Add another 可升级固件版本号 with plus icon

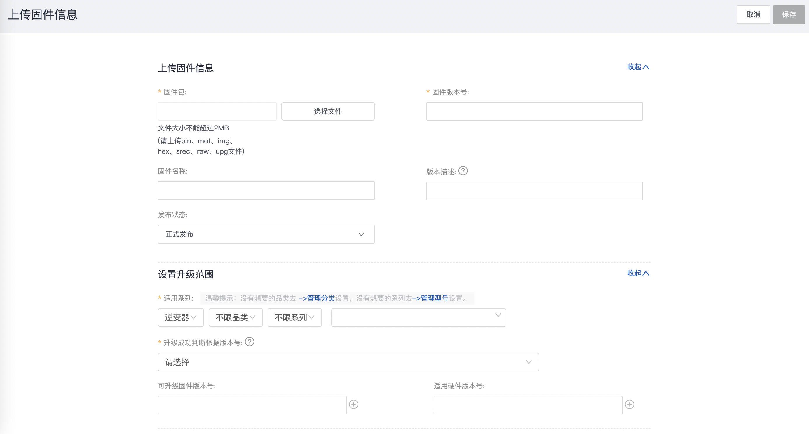click(354, 404)
